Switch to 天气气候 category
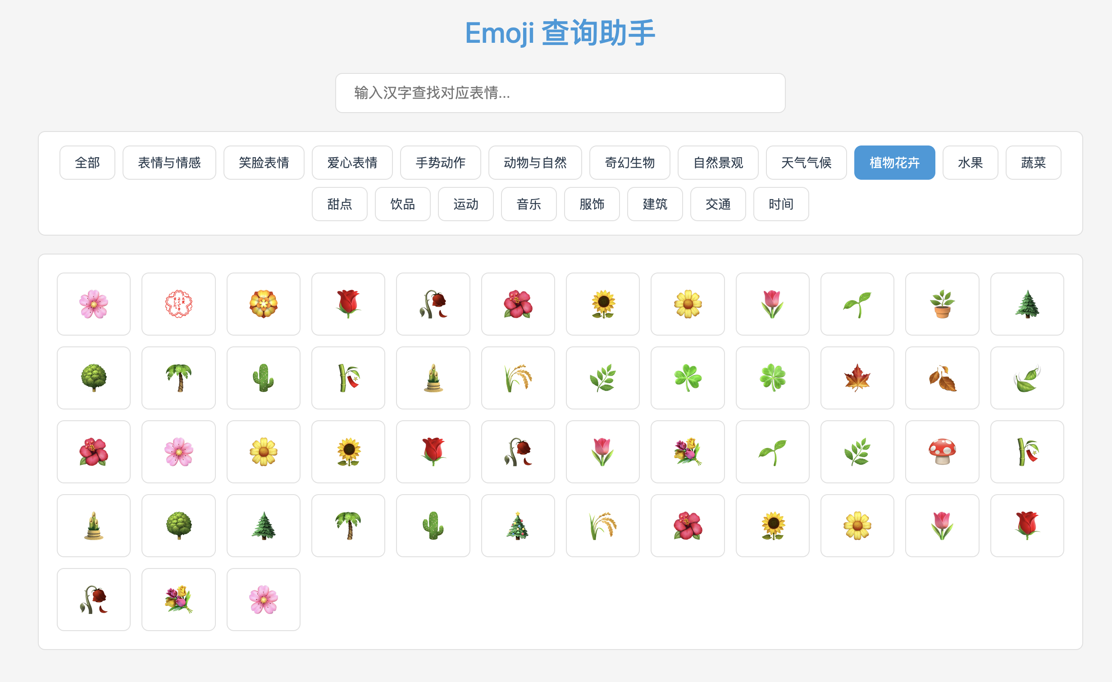Screen dimensions: 1112x682 [806, 162]
